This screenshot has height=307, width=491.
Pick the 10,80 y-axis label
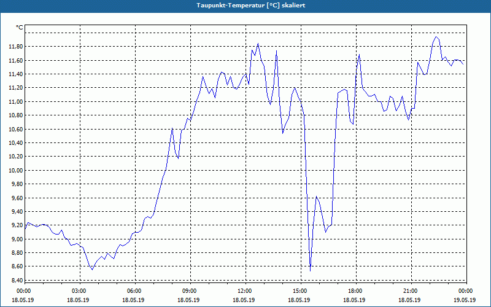(16, 115)
